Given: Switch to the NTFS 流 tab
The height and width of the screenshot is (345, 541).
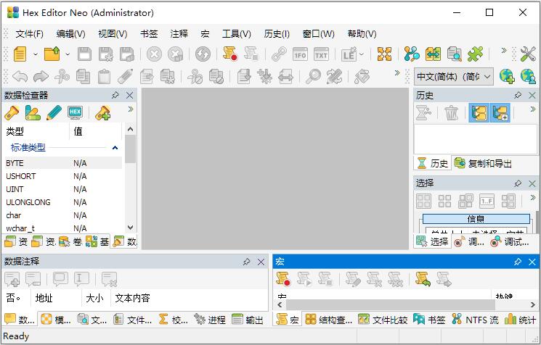Looking at the screenshot, I should click(x=475, y=320).
